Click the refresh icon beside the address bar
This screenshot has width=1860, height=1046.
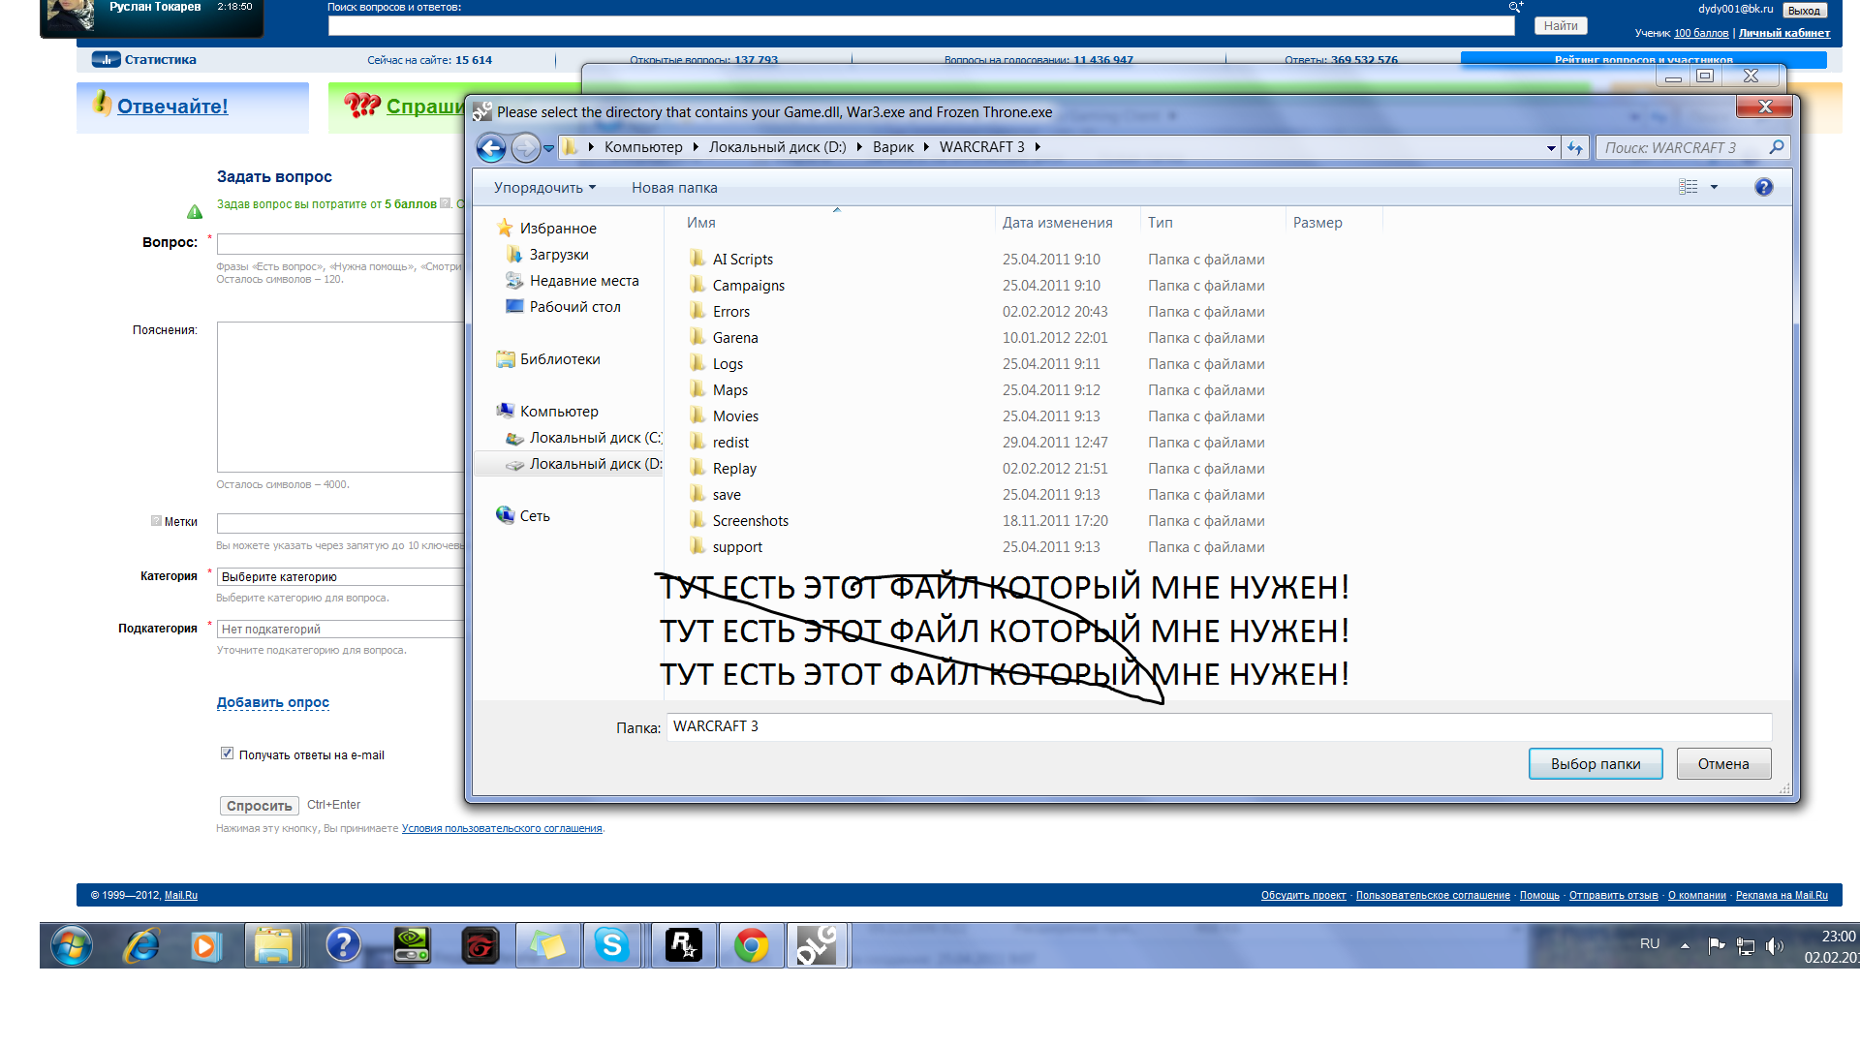pos(1575,148)
